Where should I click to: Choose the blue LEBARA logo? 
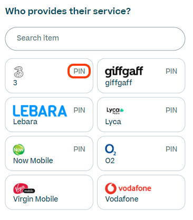(40, 111)
